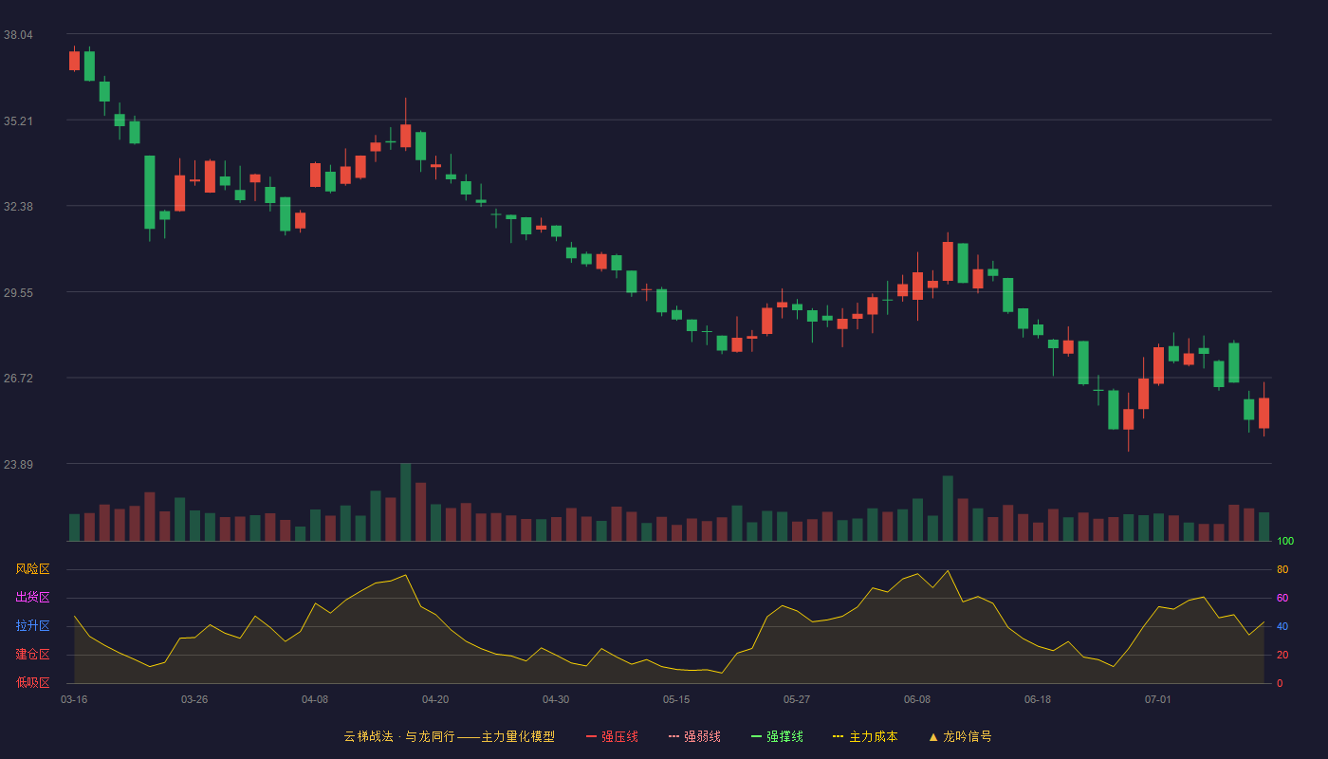Image resolution: width=1328 pixels, height=759 pixels.
Task: Click the 07-01 date axis label
Action: 1158,699
